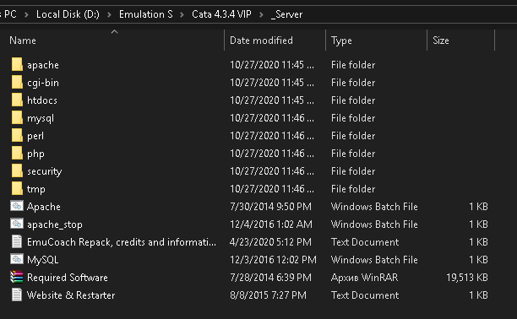Click the mysql folder icon
517x319 pixels.
pyautogui.click(x=17, y=117)
